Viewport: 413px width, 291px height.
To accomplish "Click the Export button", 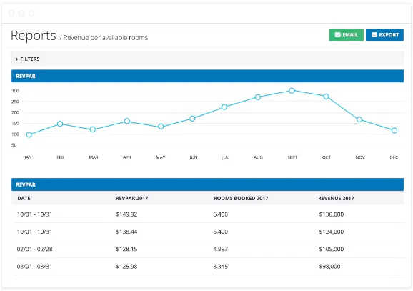I will point(384,35).
